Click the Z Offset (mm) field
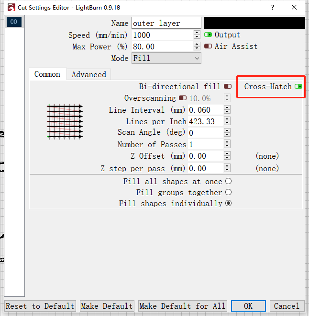309x316 pixels. click(x=206, y=156)
